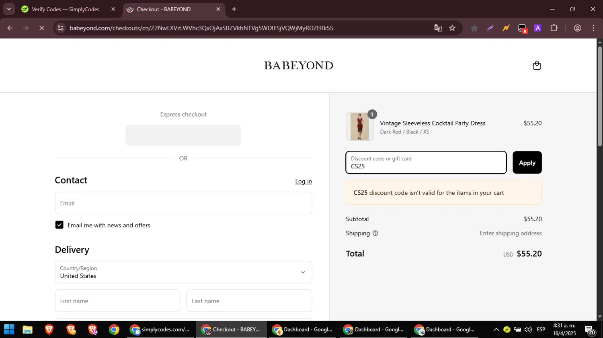
Task: Close the Checkout BABEYOND tab
Action: point(218,9)
